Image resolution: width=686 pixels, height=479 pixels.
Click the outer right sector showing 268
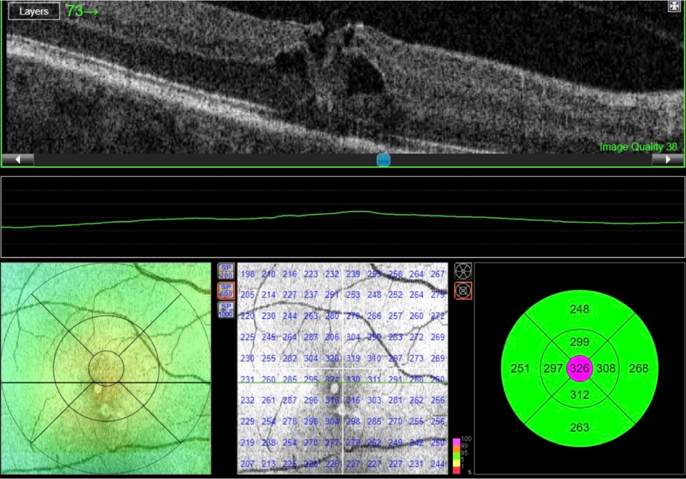(x=638, y=368)
